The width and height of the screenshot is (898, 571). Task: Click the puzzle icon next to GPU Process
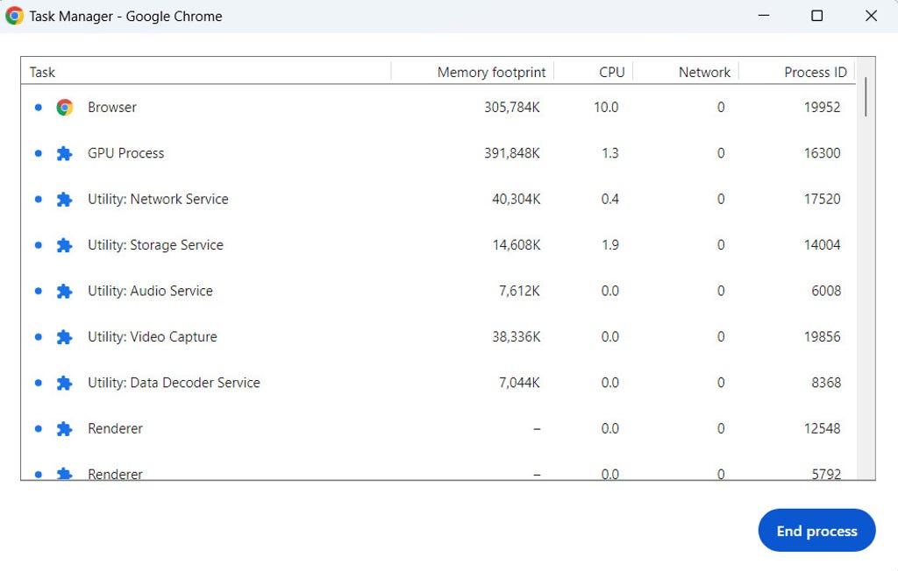pos(64,153)
